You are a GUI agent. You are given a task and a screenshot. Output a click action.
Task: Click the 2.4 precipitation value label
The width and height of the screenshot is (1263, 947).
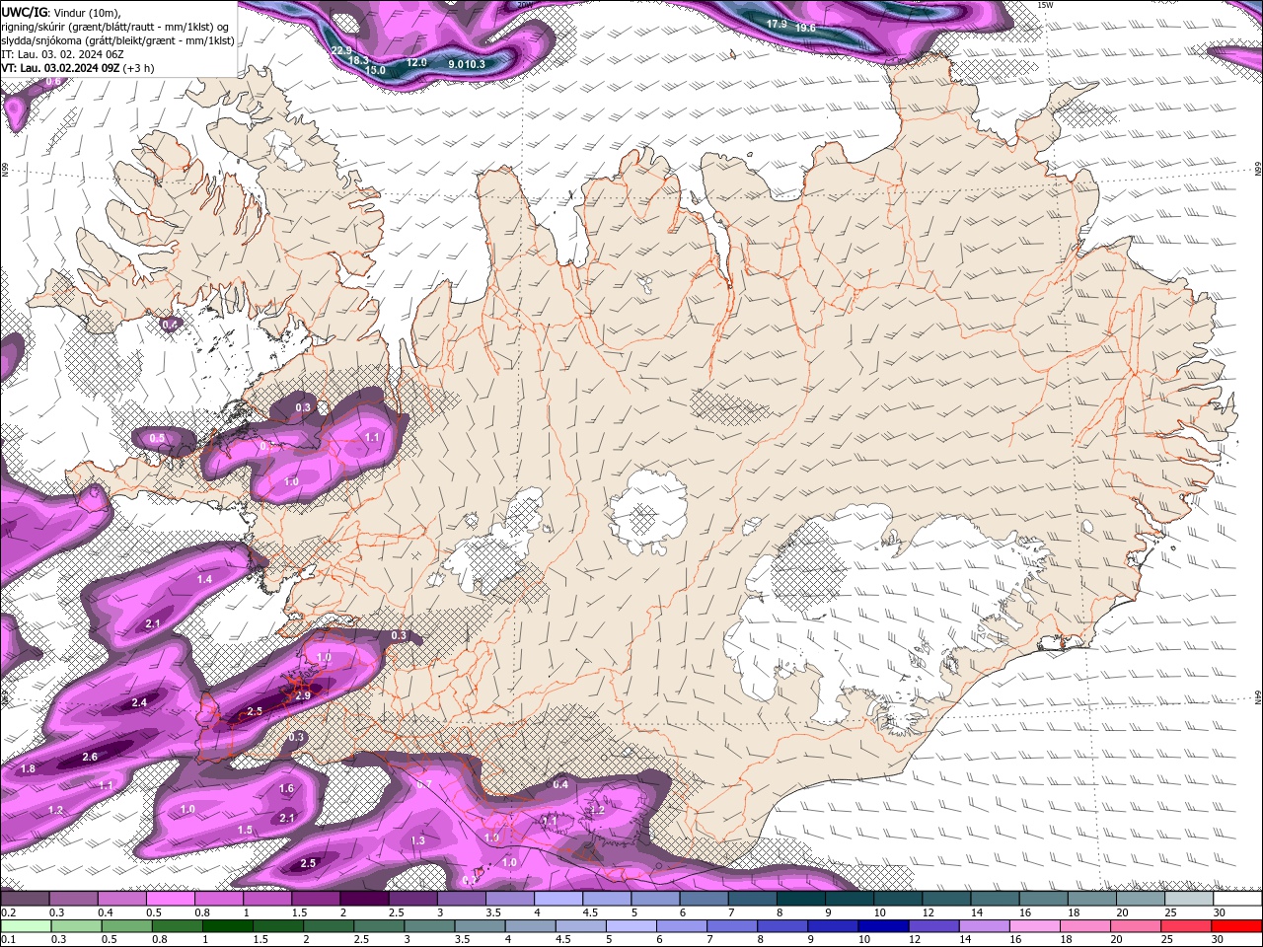point(139,702)
